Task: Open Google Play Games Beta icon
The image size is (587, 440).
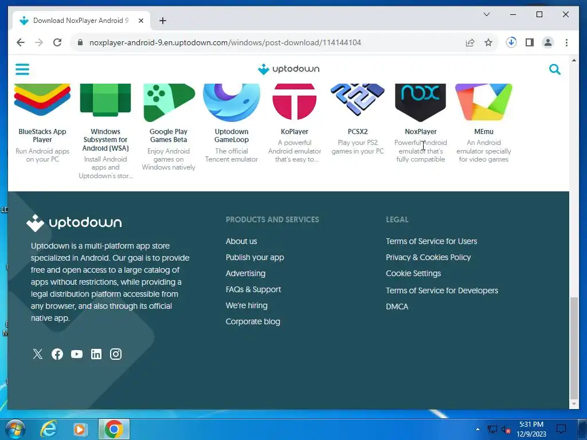Action: [x=169, y=102]
